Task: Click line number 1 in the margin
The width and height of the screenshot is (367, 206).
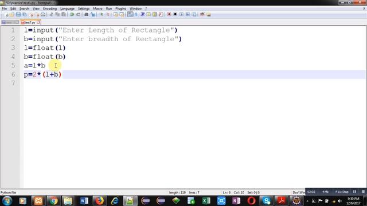Action: click(13, 30)
